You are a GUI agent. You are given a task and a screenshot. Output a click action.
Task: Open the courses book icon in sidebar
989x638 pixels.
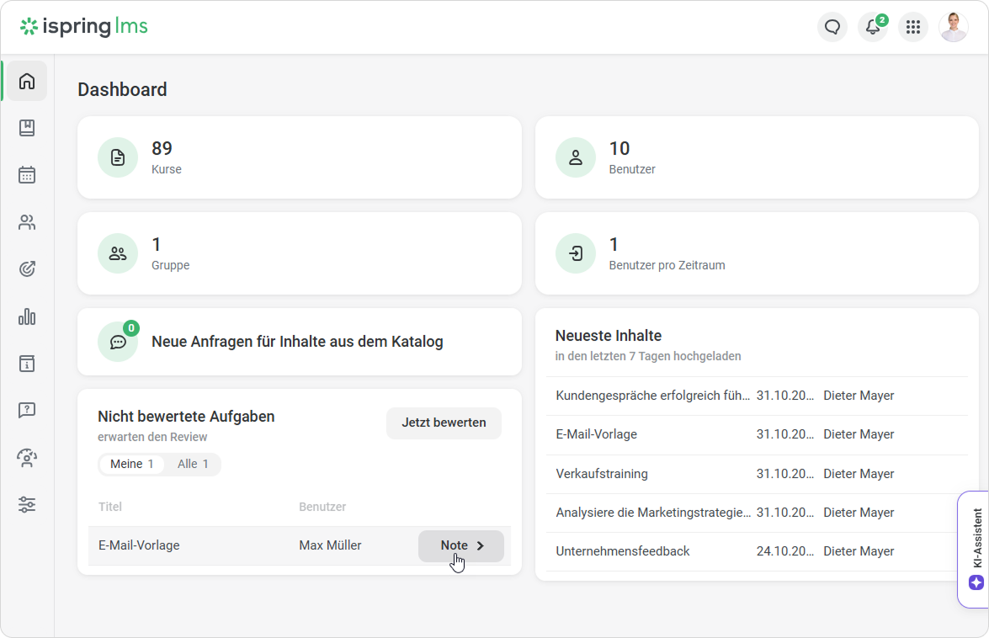27,128
